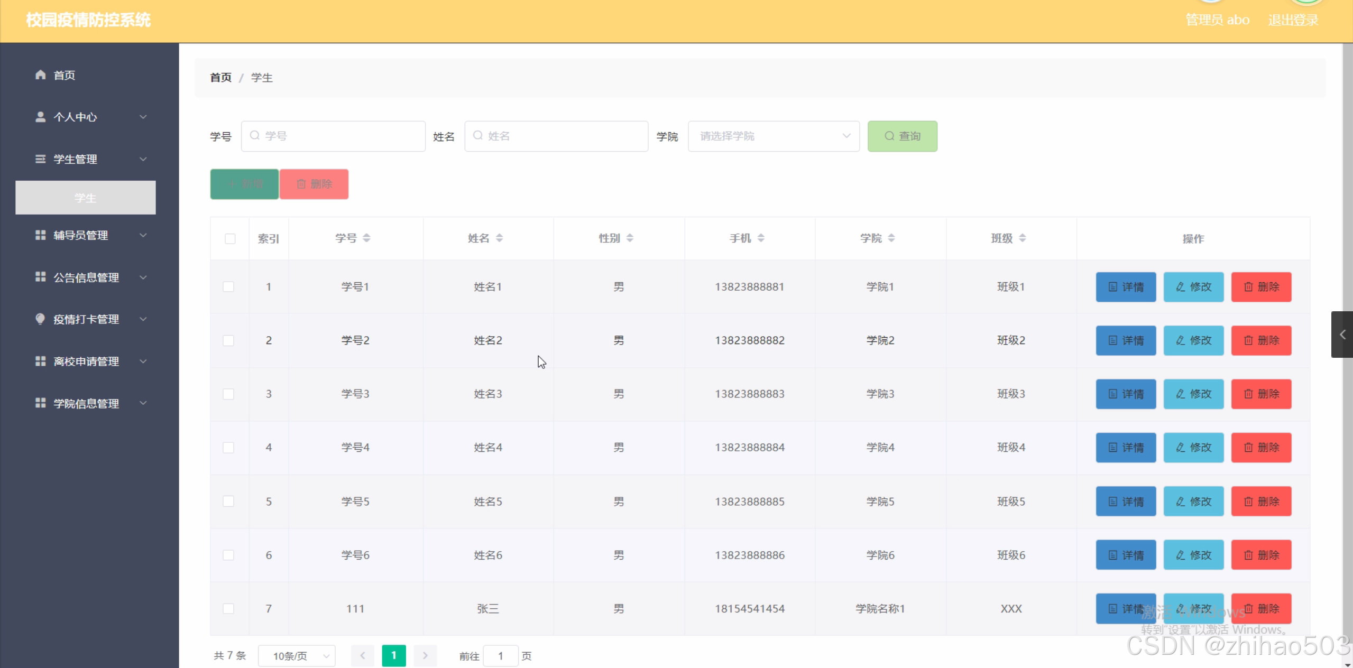
Task: Click 退出登录 link in header
Action: click(1293, 20)
